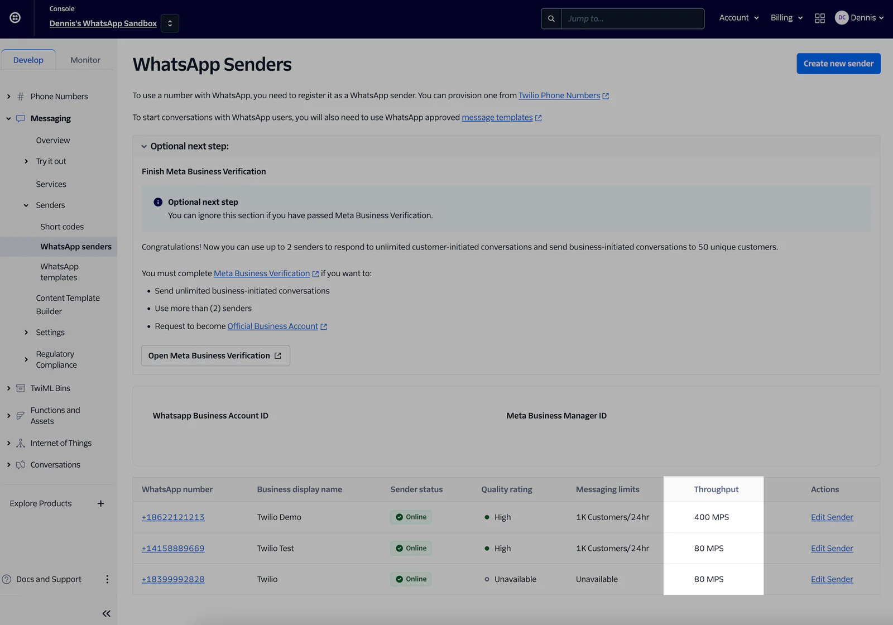Viewport: 893px width, 625px height.
Task: Open number +14158889669
Action: (173, 549)
